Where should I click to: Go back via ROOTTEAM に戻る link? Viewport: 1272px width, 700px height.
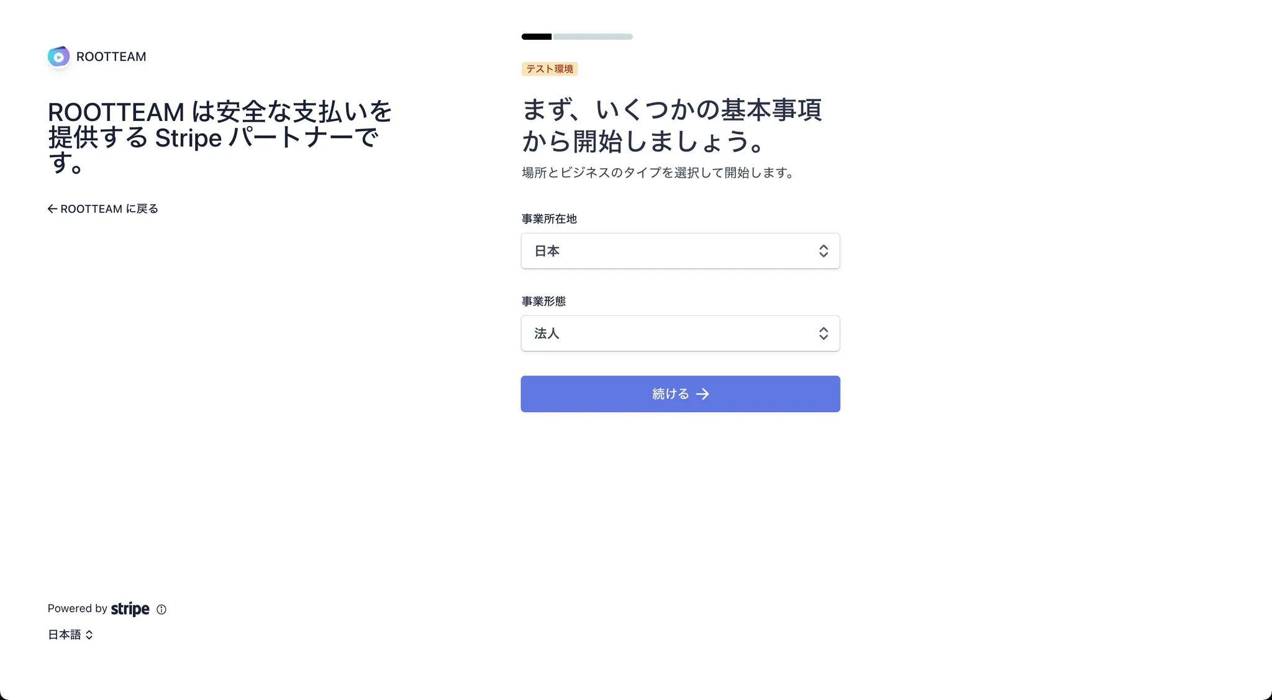tap(103, 209)
